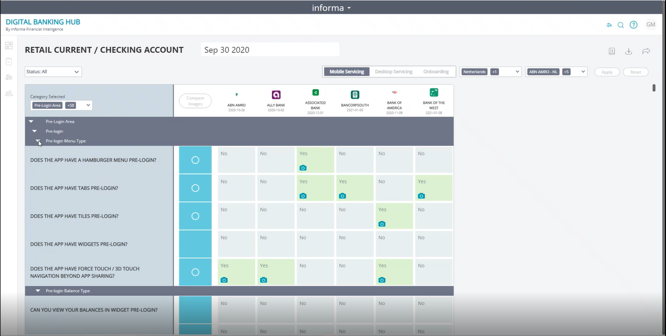Click the ABN AMRO bank logo
This screenshot has height=336, width=666.
[237, 94]
